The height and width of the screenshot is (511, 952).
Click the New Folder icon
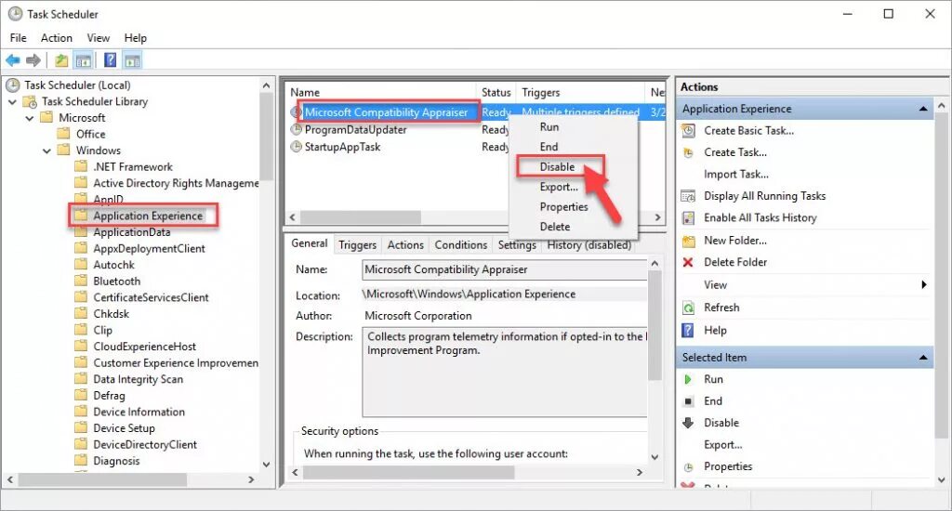pos(688,241)
